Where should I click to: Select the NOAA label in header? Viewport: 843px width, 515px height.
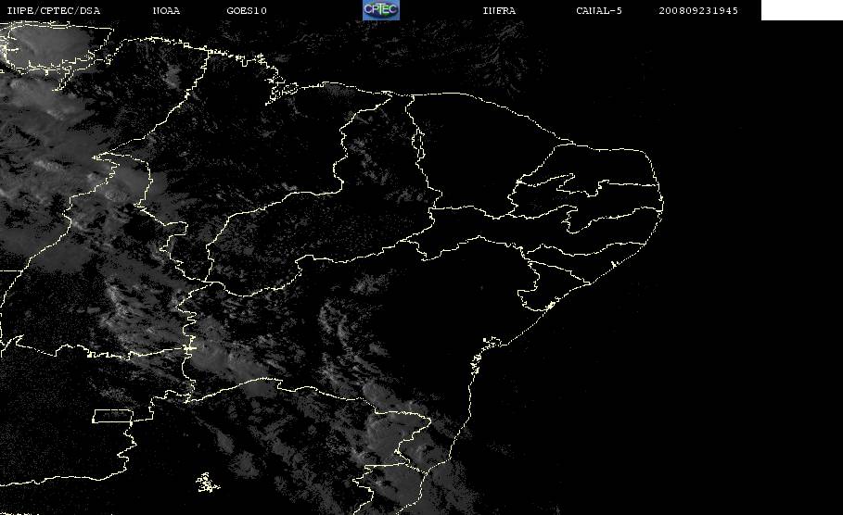point(166,10)
